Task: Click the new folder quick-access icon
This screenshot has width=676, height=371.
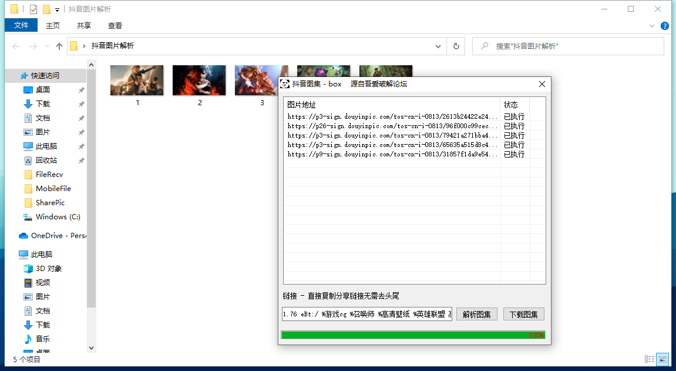Action: pyautogui.click(x=46, y=9)
